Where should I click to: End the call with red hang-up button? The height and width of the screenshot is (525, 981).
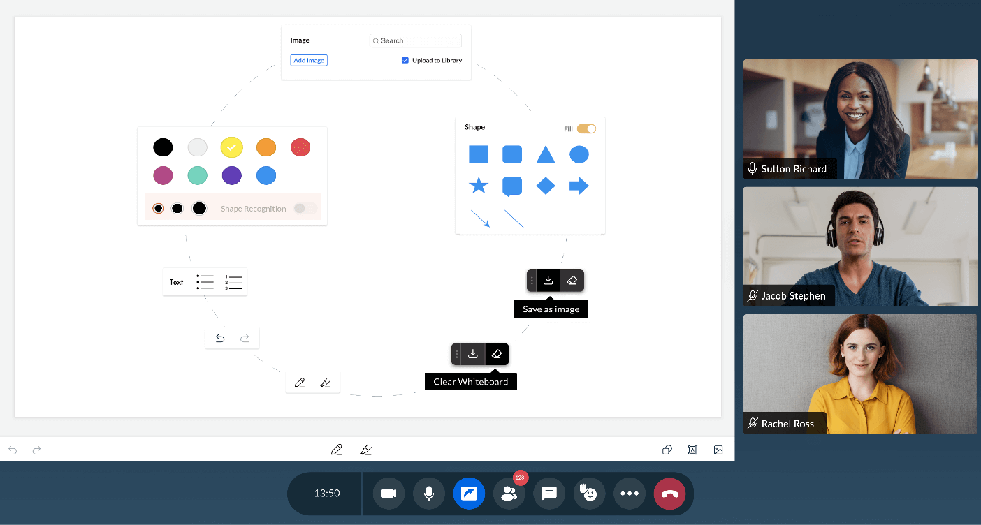coord(669,494)
